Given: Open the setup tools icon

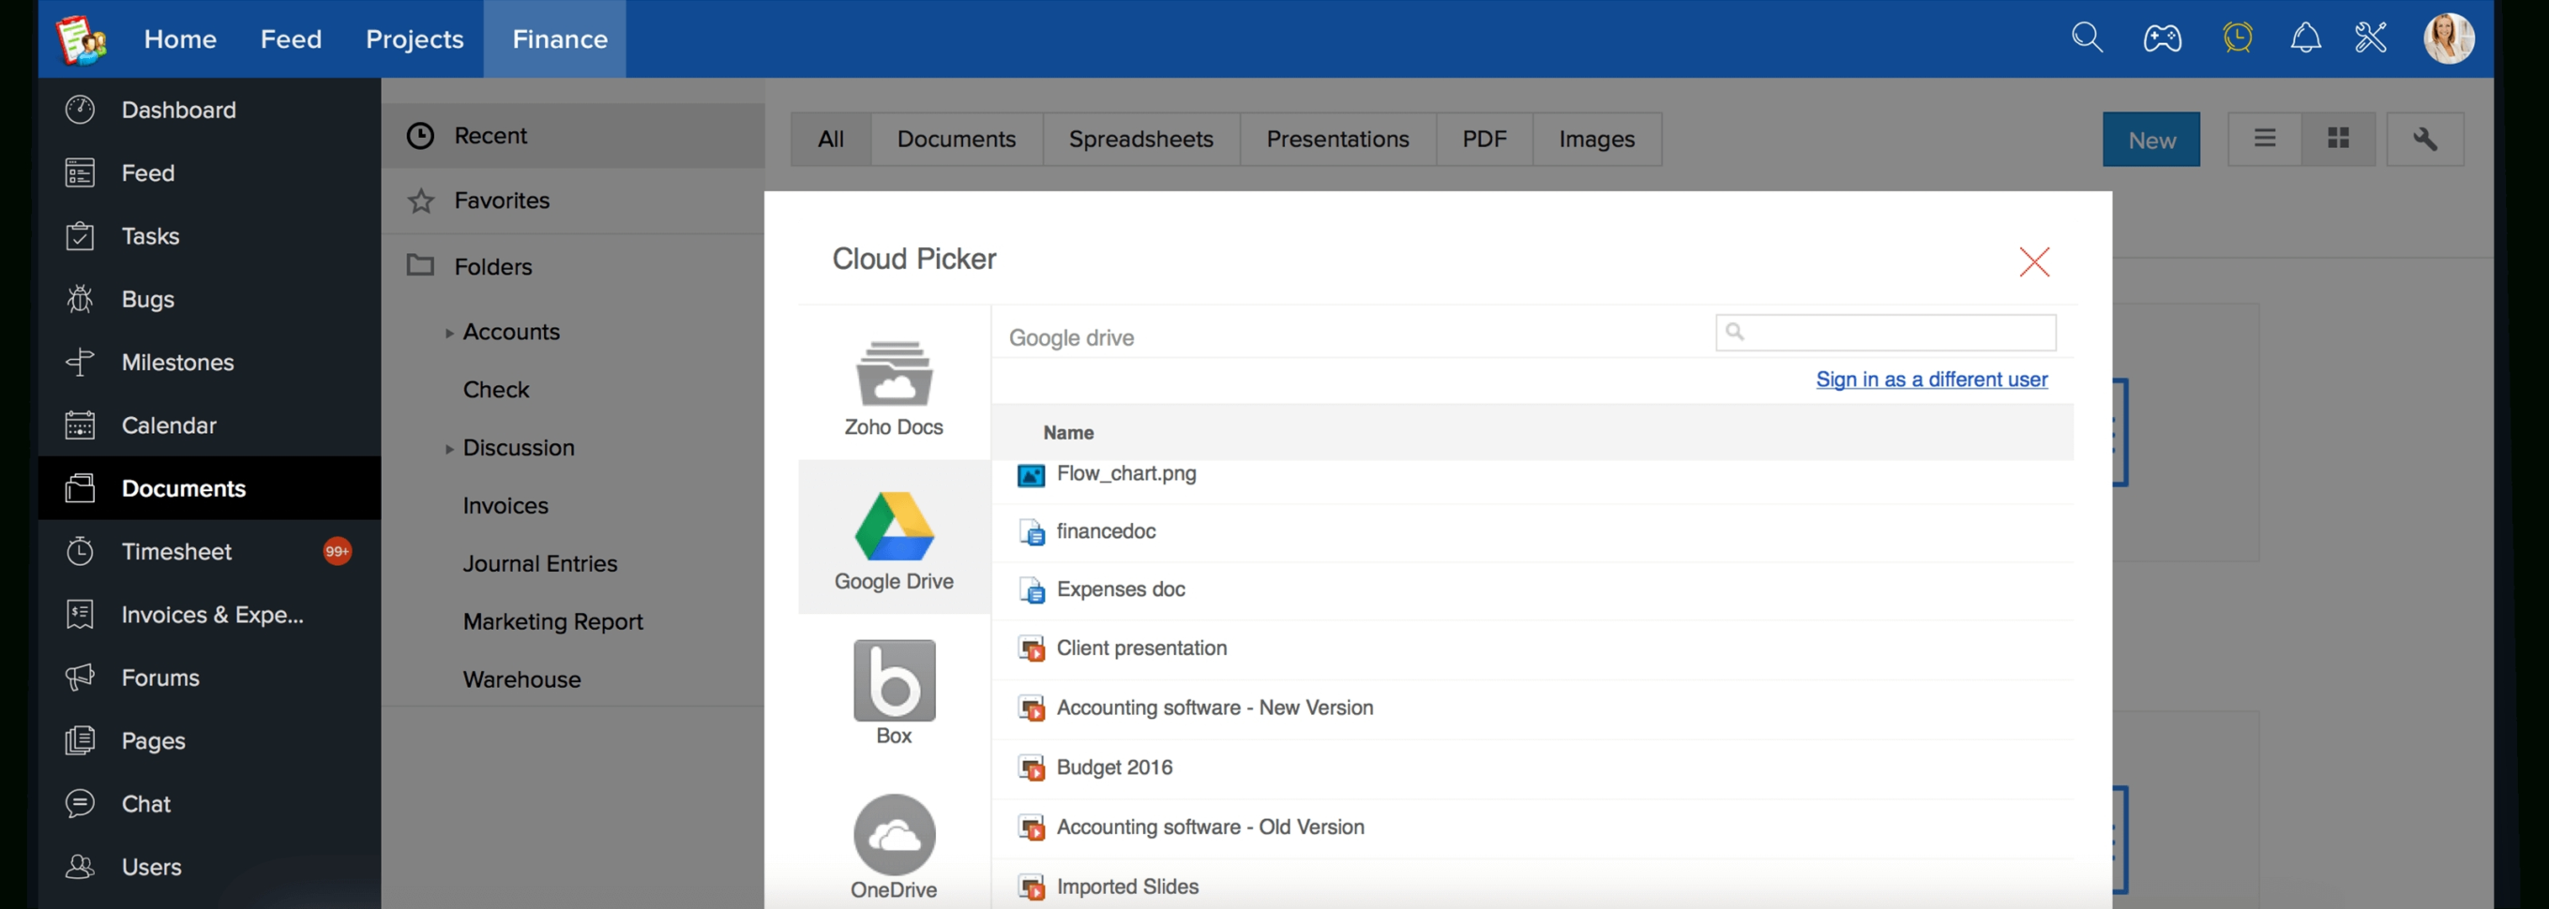Looking at the screenshot, I should pyautogui.click(x=2371, y=37).
